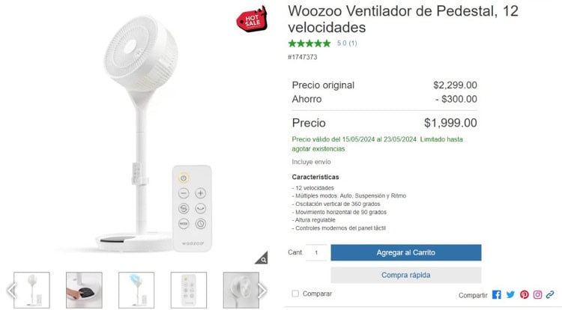The height and width of the screenshot is (310, 562).
Task: Click the Pinterest share icon
Action: point(525,294)
